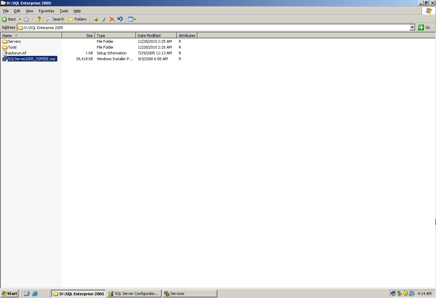
Task: Click the 1 KB size value
Action: 89,53
